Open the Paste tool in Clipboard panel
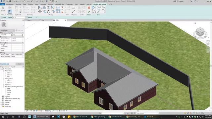This screenshot has height=119, width=212. point(16,9)
